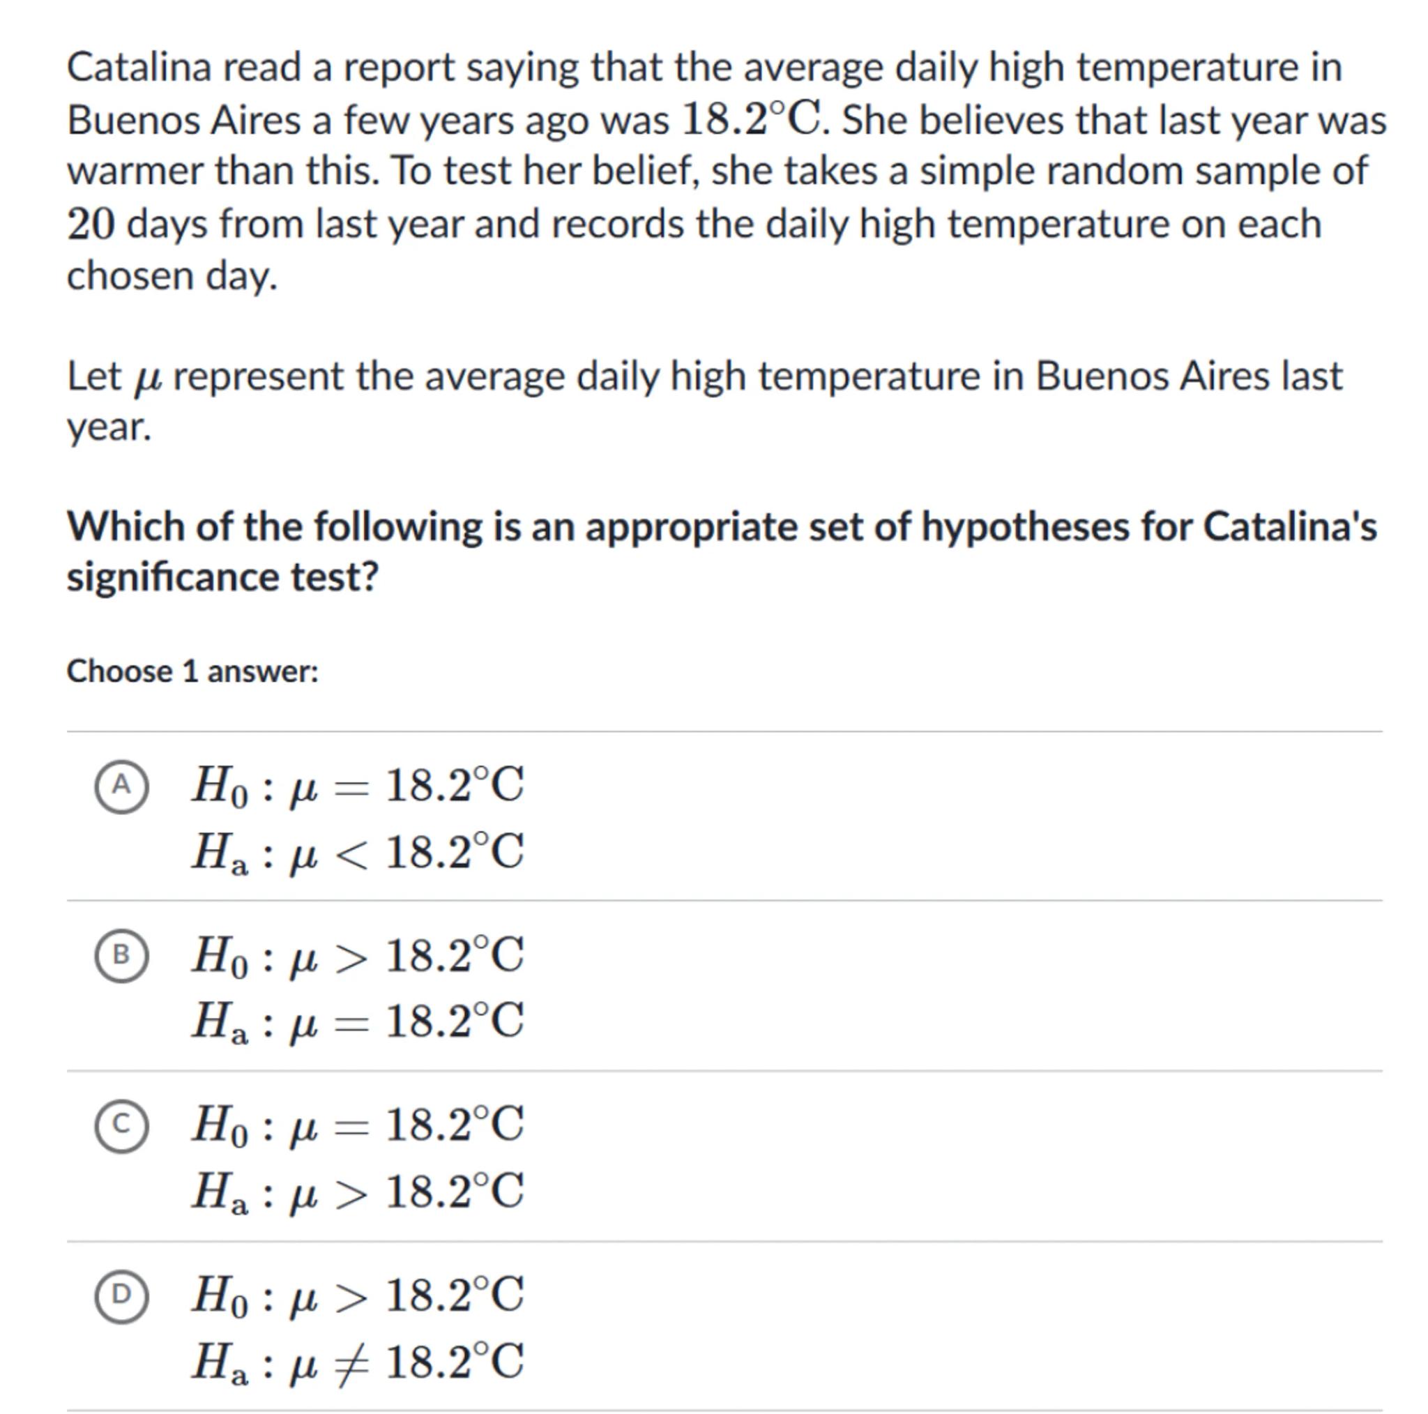Pick option D radio circle
The image size is (1428, 1414).
tap(121, 1295)
